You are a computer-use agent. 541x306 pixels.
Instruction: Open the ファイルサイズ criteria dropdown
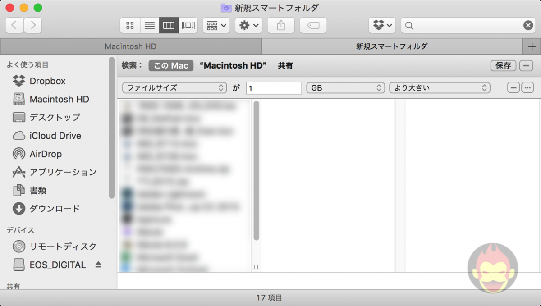(174, 87)
